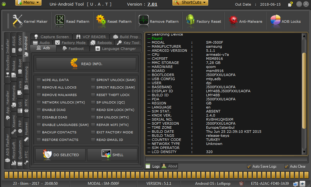Image resolution: width=311 pixels, height=187 pixels.
Task: Click the DO SELECTED button
Action: click(61, 155)
